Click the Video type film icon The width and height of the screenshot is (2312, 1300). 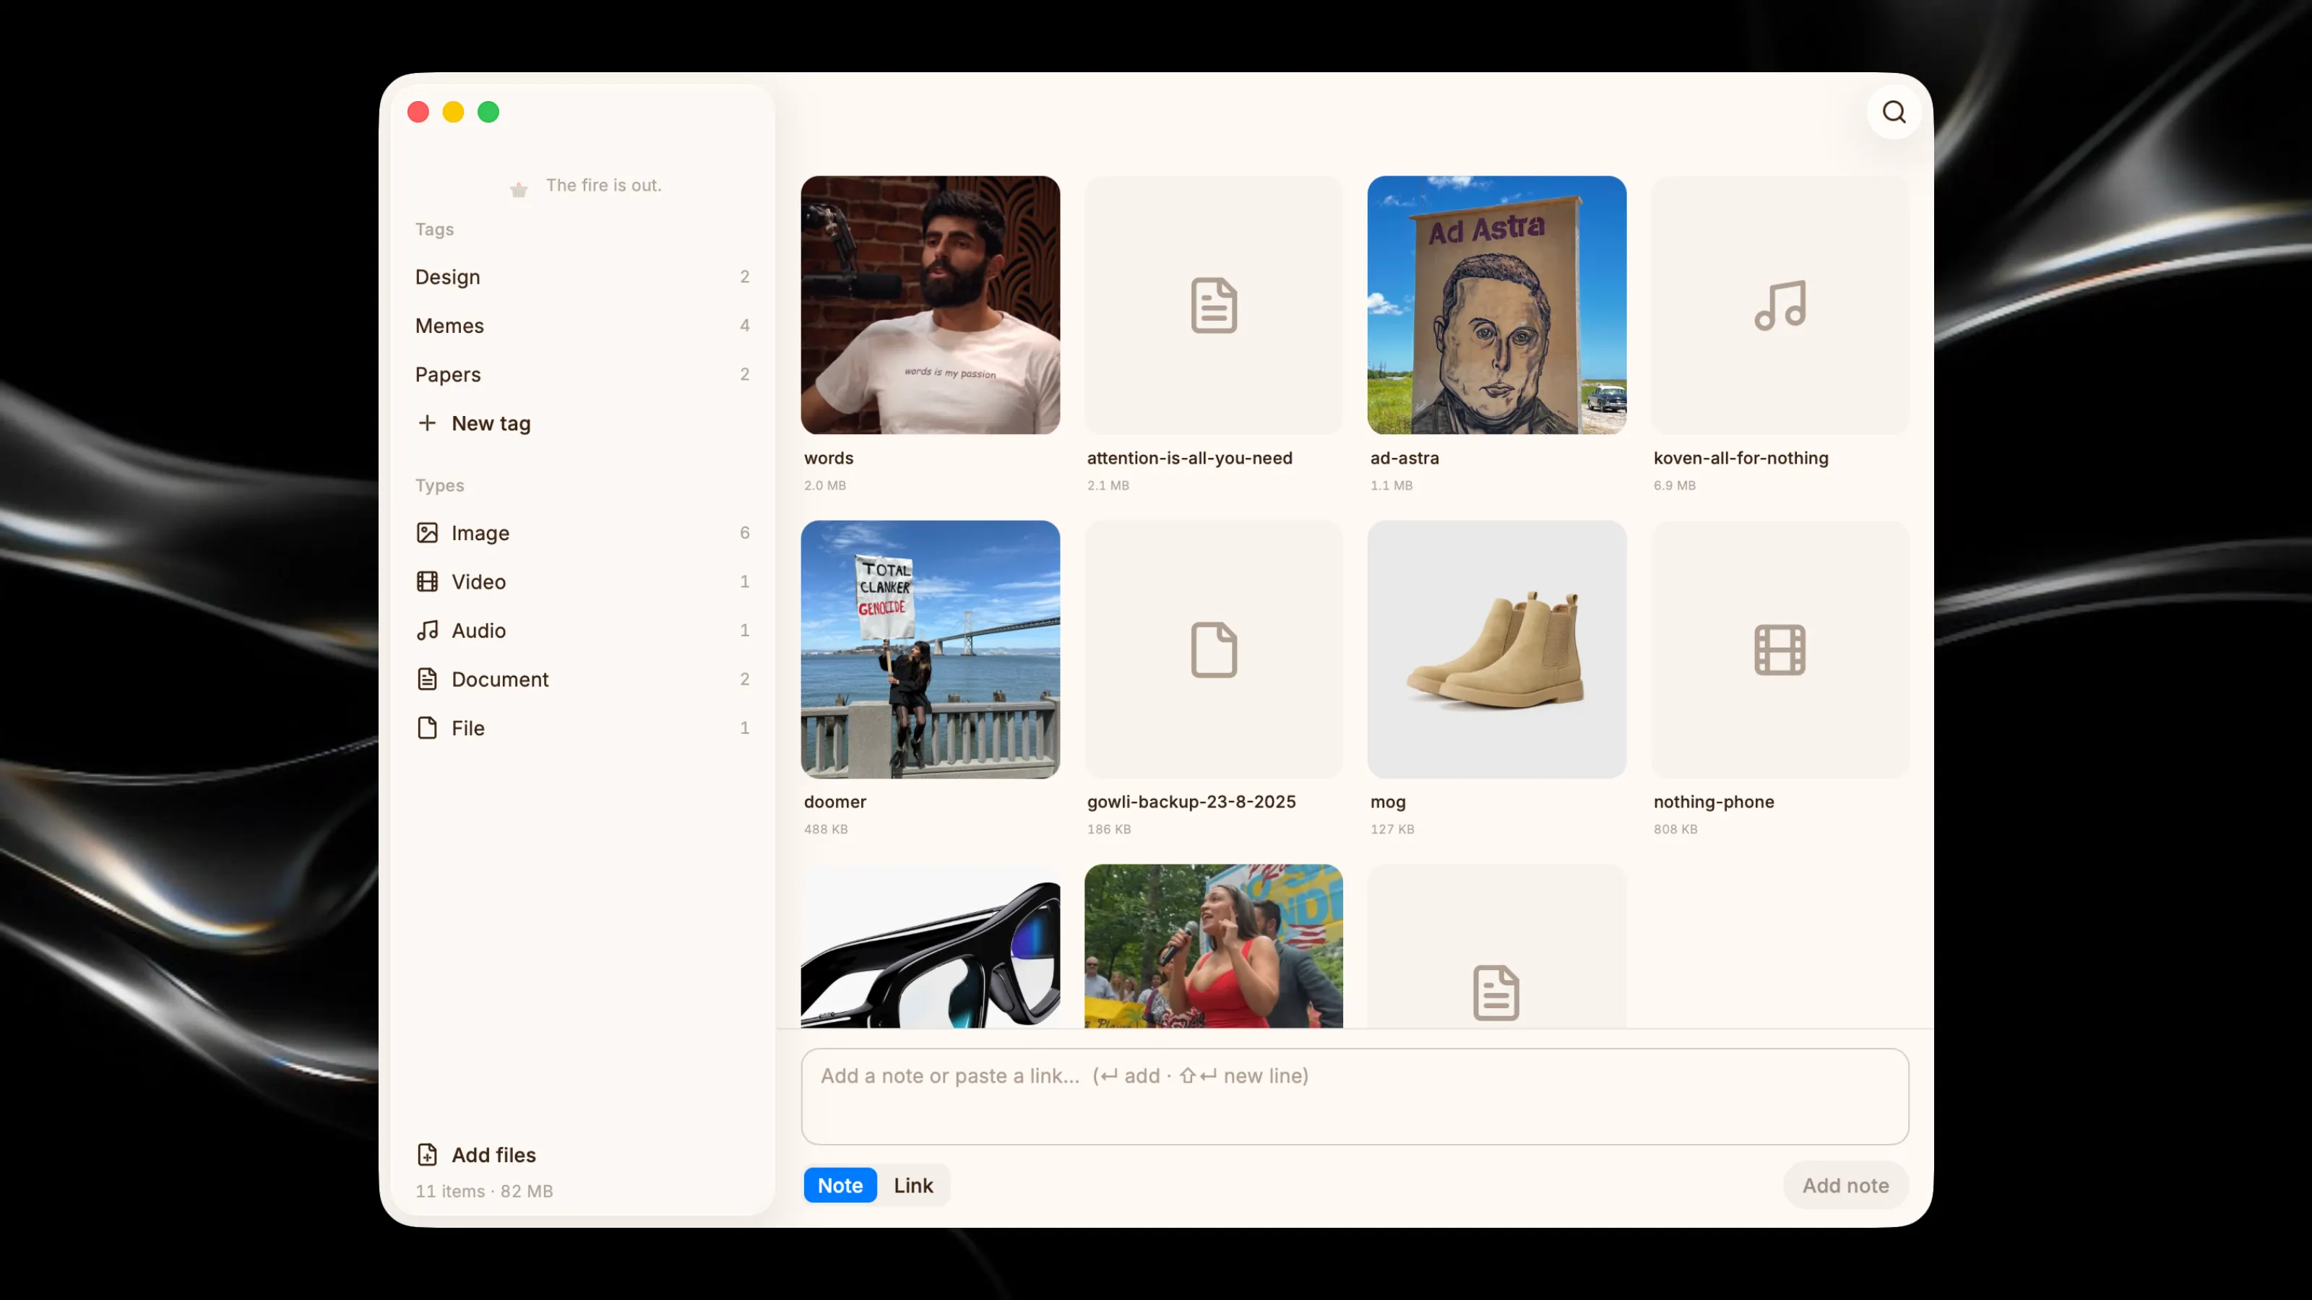[x=427, y=581]
